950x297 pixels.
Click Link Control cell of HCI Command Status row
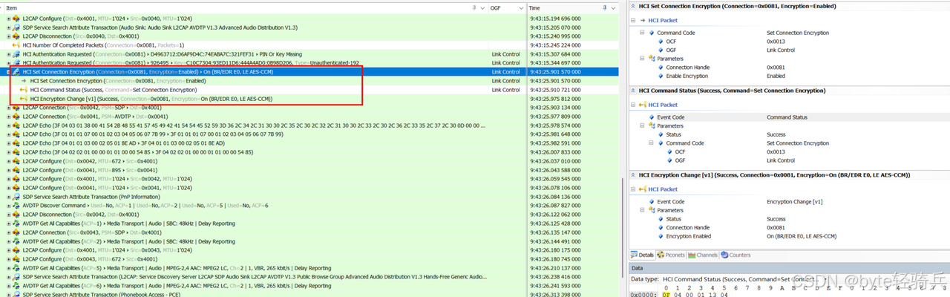click(x=506, y=90)
